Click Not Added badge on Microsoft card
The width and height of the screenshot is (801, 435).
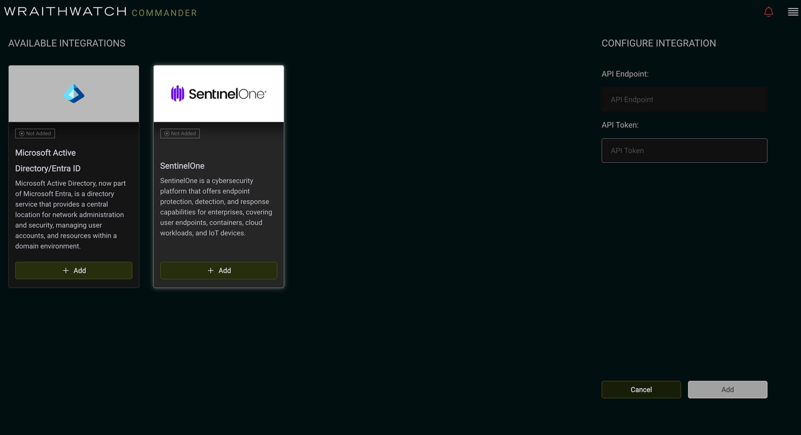35,134
